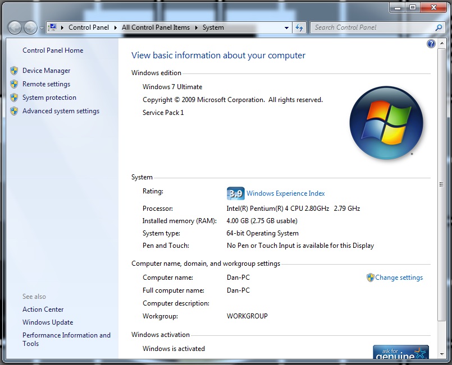Click Change settings link
The image size is (452, 365).
pos(399,278)
